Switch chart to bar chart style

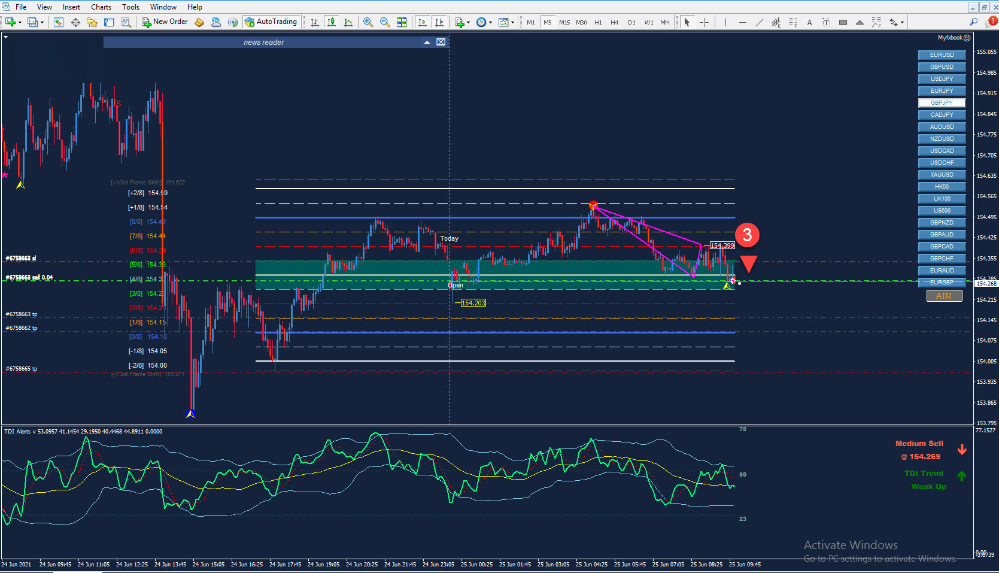click(x=315, y=22)
